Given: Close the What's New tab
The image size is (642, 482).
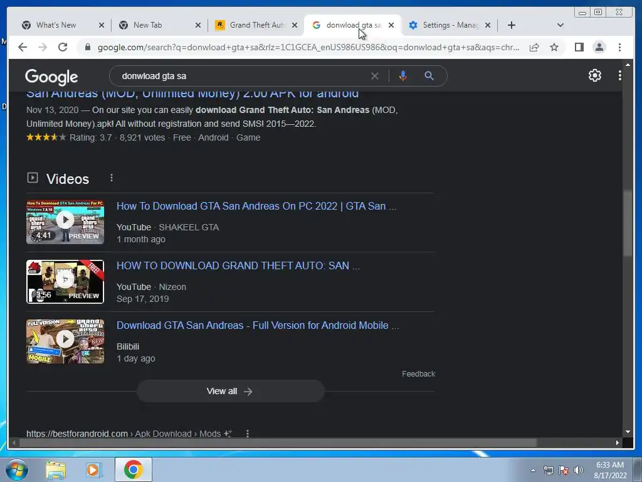Looking at the screenshot, I should [102, 25].
